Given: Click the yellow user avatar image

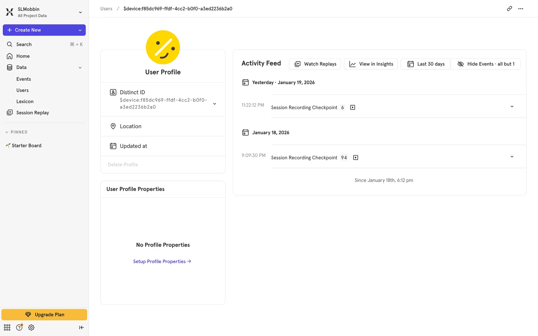Looking at the screenshot, I should [163, 47].
